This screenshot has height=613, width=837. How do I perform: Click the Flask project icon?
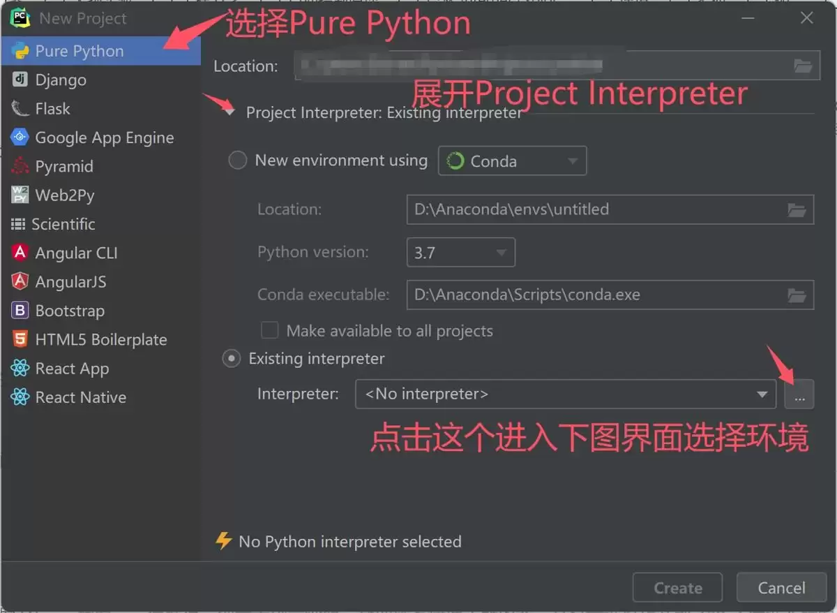[x=20, y=108]
